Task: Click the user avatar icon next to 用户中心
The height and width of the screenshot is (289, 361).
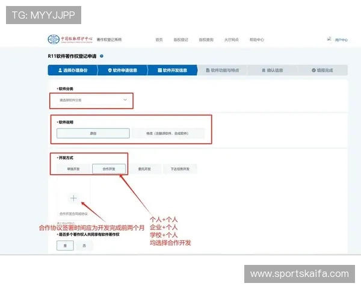Action: 329,39
